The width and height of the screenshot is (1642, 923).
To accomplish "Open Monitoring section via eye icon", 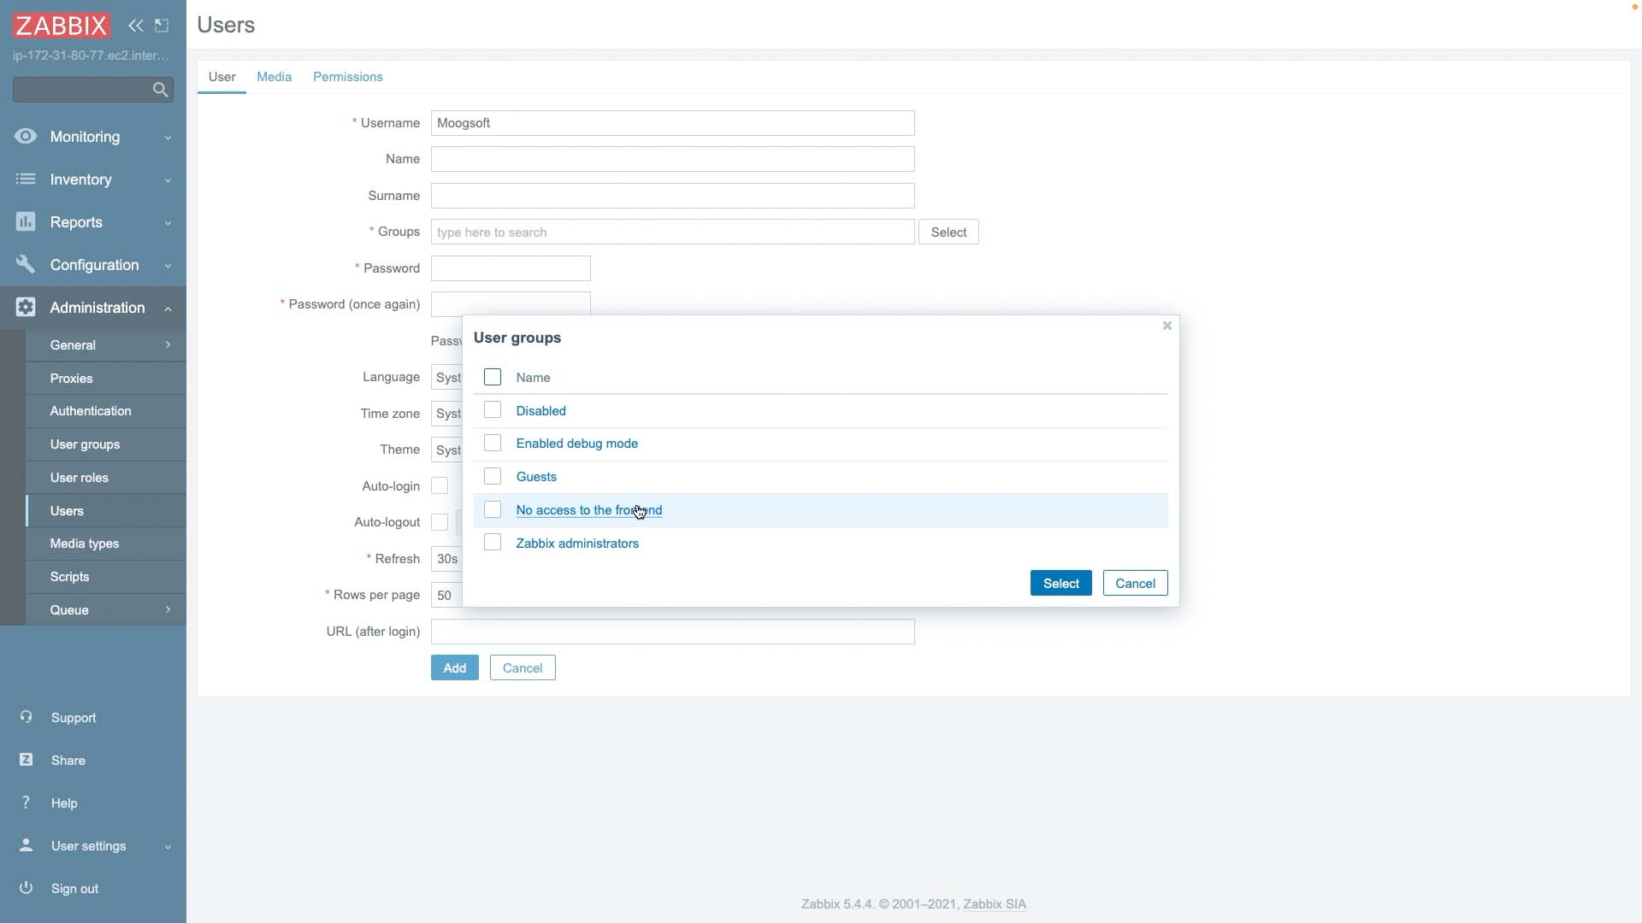I will click(26, 136).
